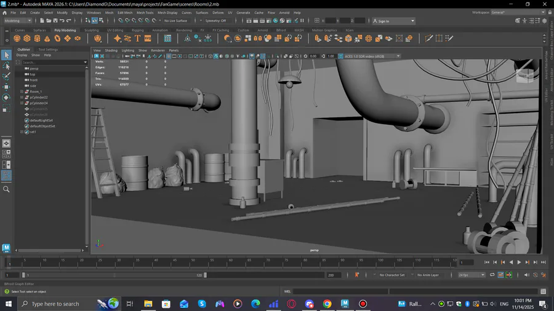The width and height of the screenshot is (554, 311).
Task: Click the range slider bar handle at 120
Action: (x=205, y=275)
